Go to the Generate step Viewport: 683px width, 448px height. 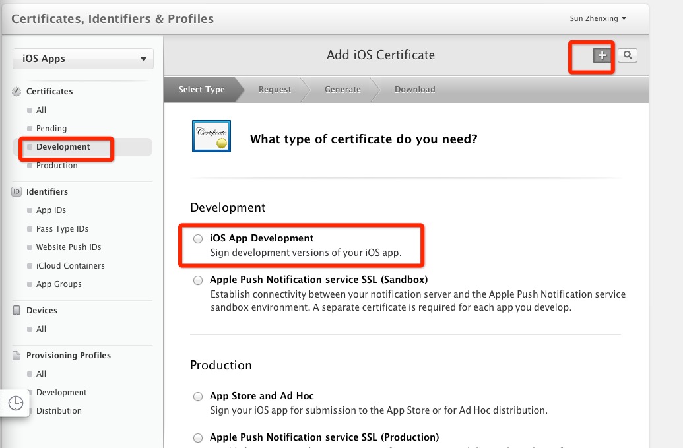pyautogui.click(x=342, y=89)
